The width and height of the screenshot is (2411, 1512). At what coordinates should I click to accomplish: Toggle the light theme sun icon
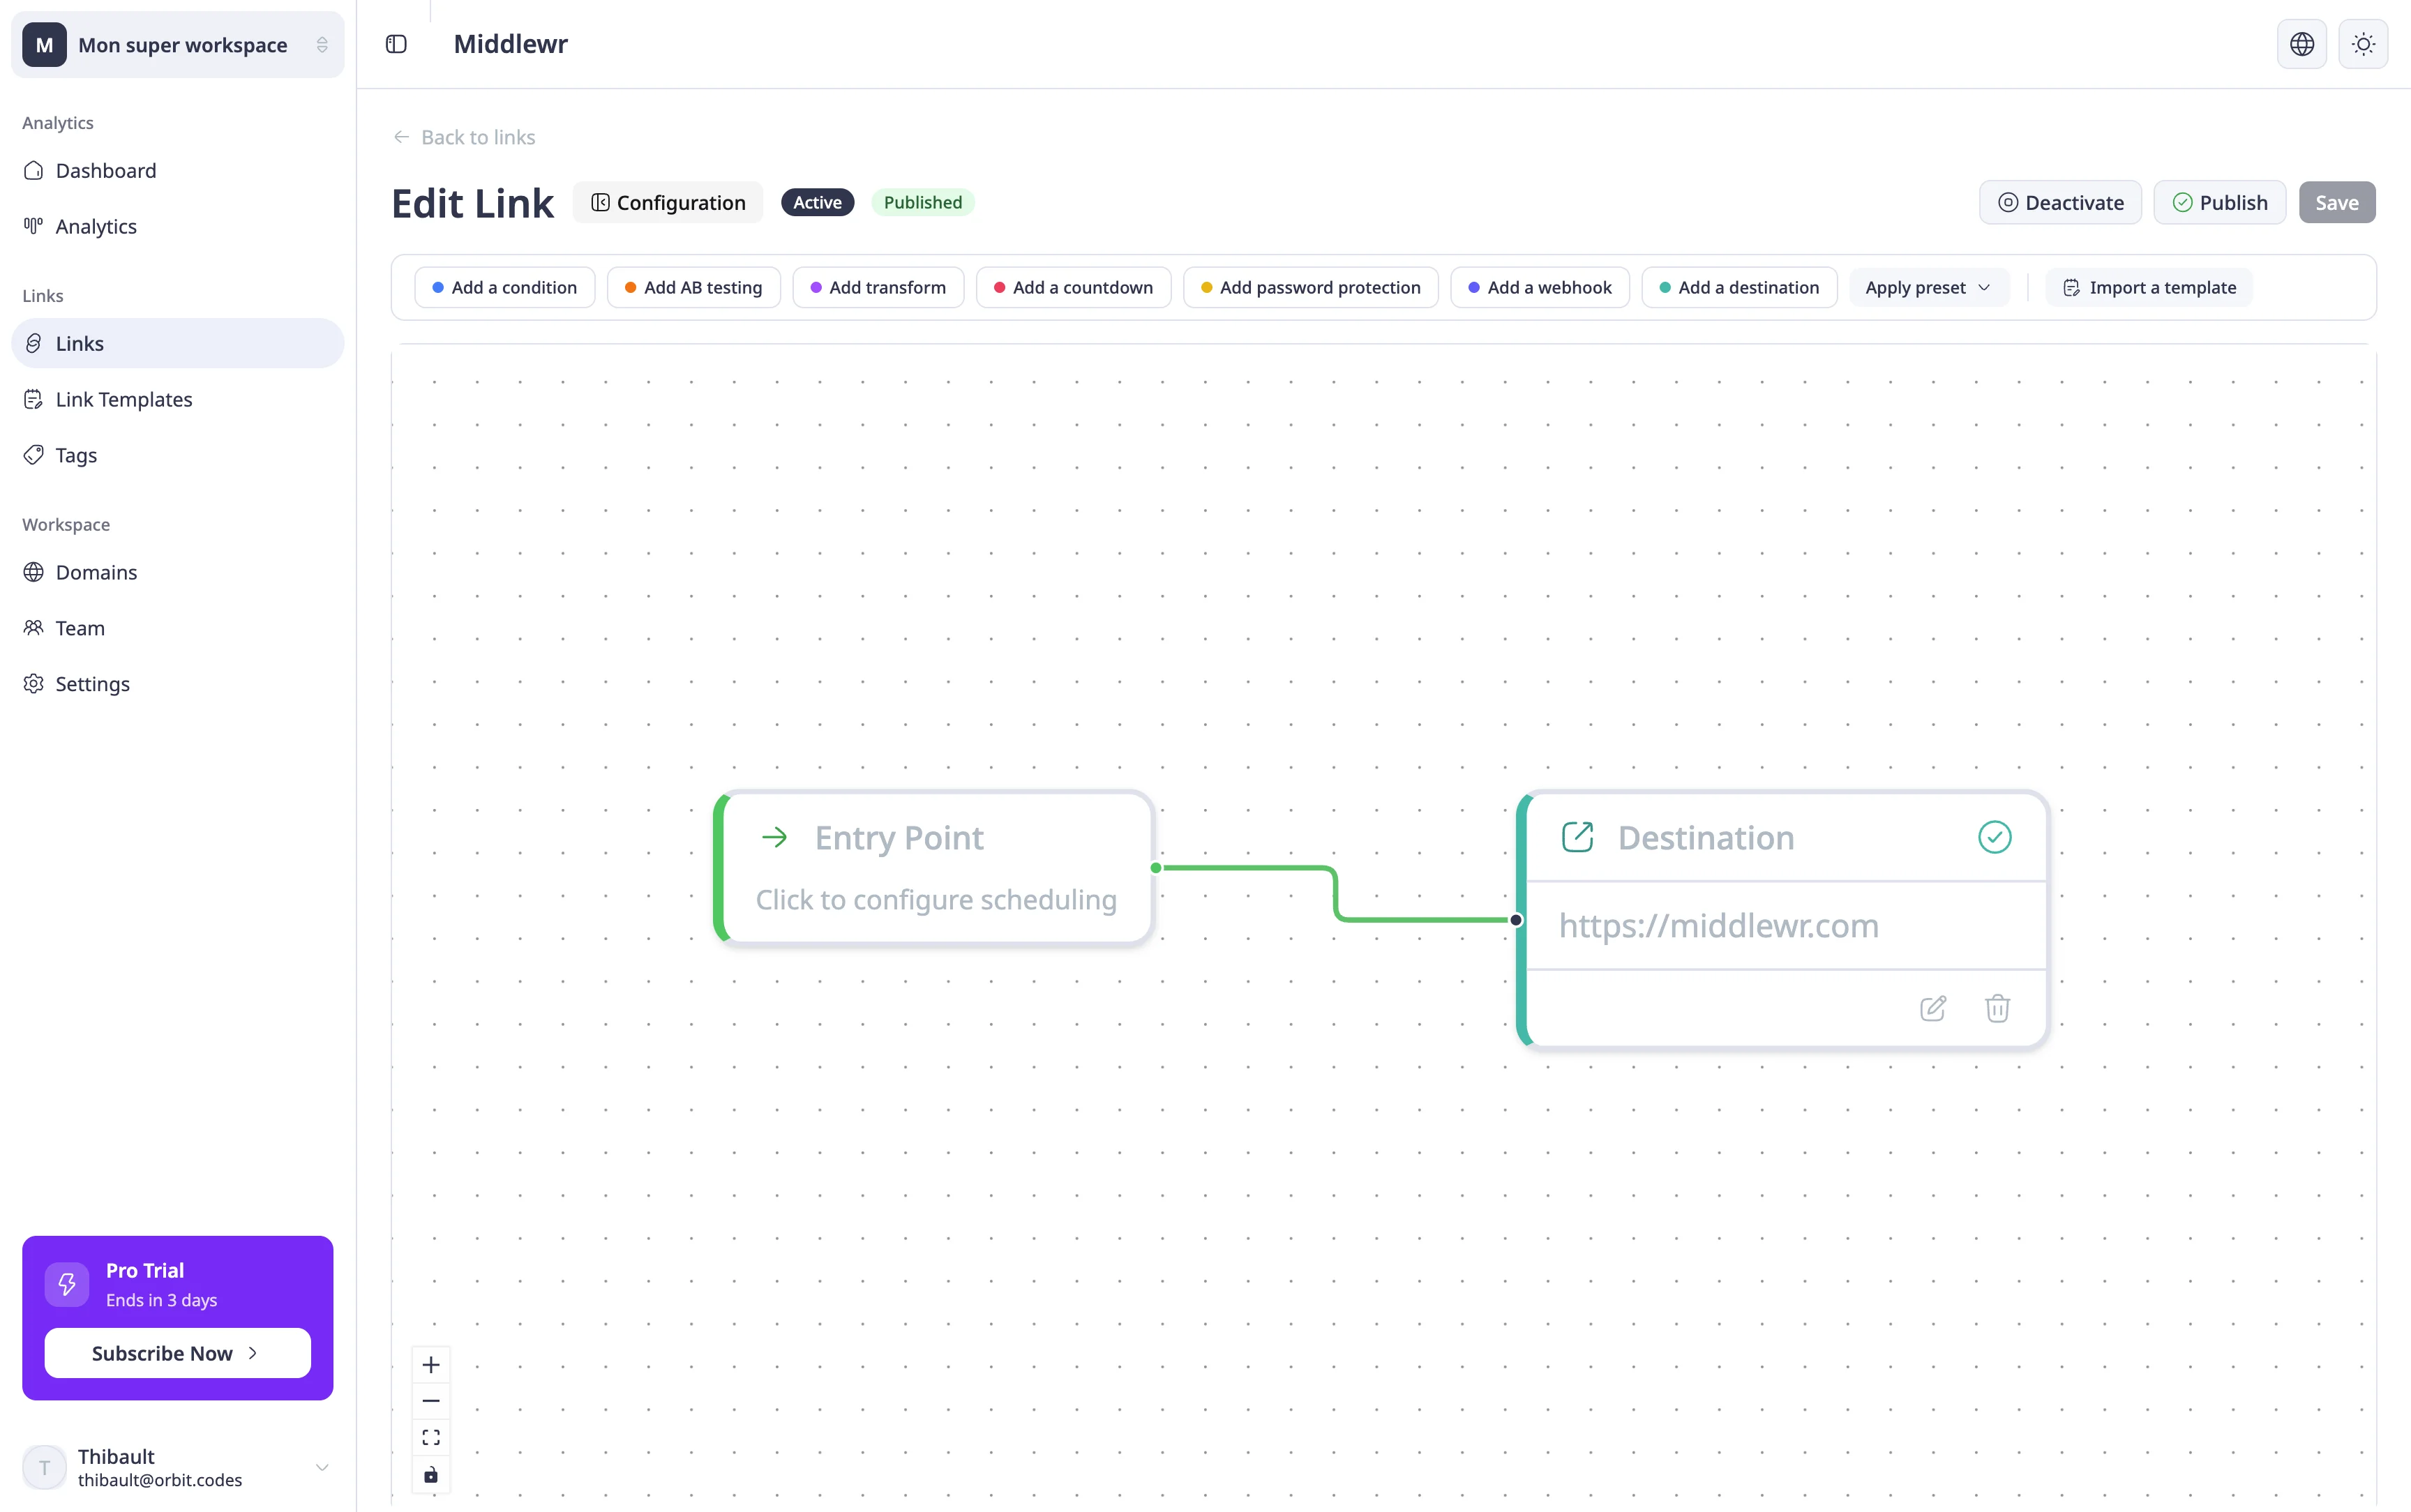(x=2363, y=44)
